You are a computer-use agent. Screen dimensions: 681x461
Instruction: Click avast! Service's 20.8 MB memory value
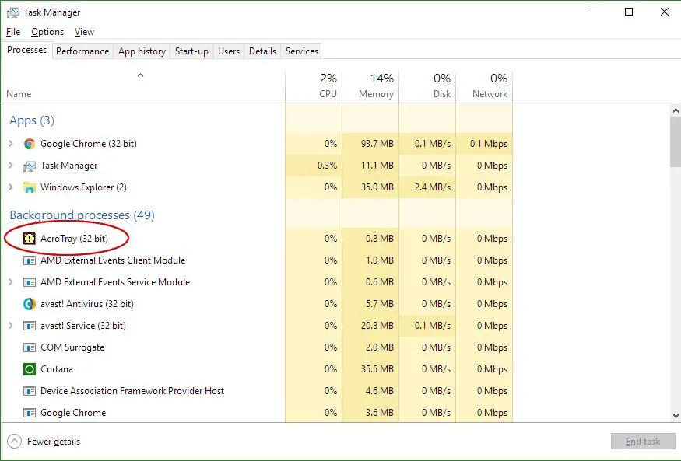coord(377,325)
